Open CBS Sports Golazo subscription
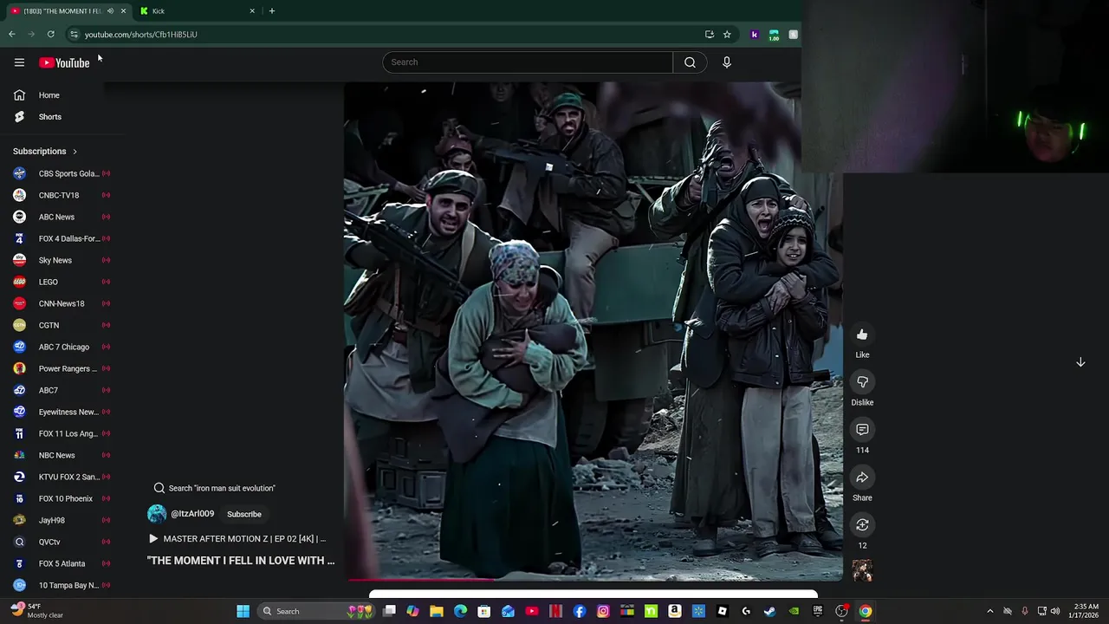Image resolution: width=1109 pixels, height=624 pixels. pos(61,173)
